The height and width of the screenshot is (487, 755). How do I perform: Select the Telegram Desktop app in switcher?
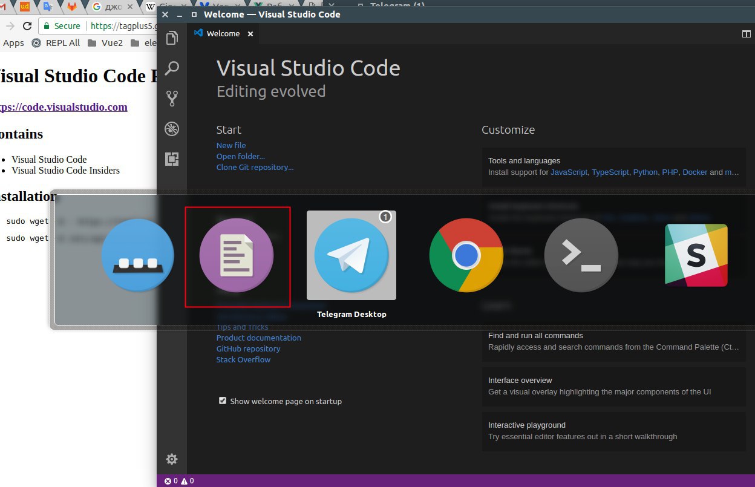pos(351,256)
